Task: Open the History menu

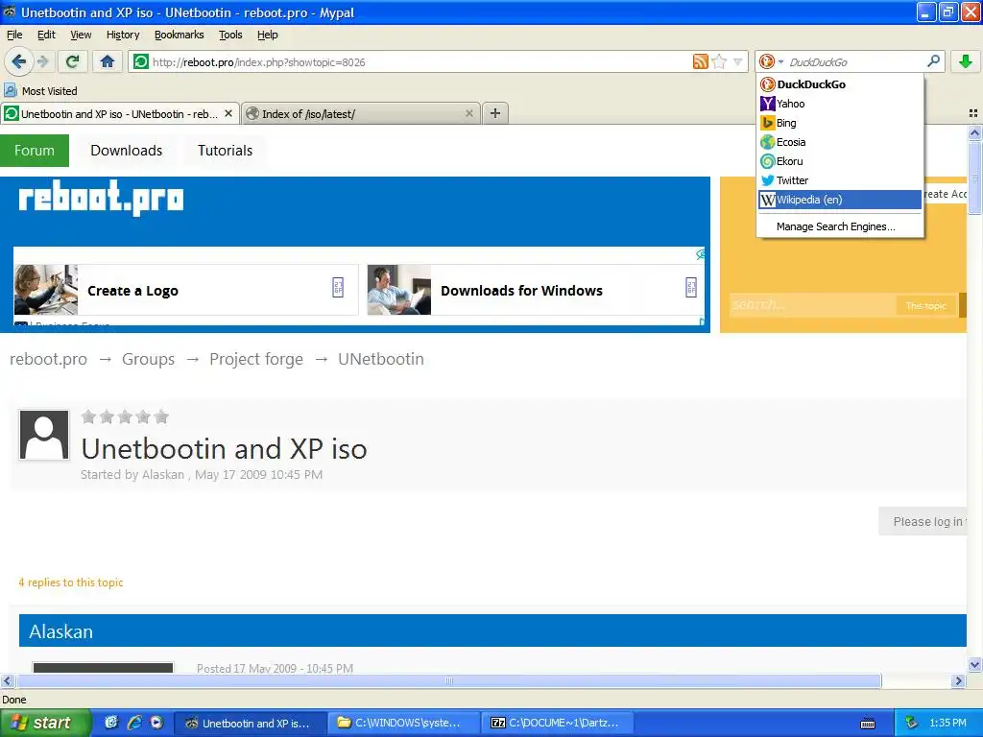Action: pos(123,35)
